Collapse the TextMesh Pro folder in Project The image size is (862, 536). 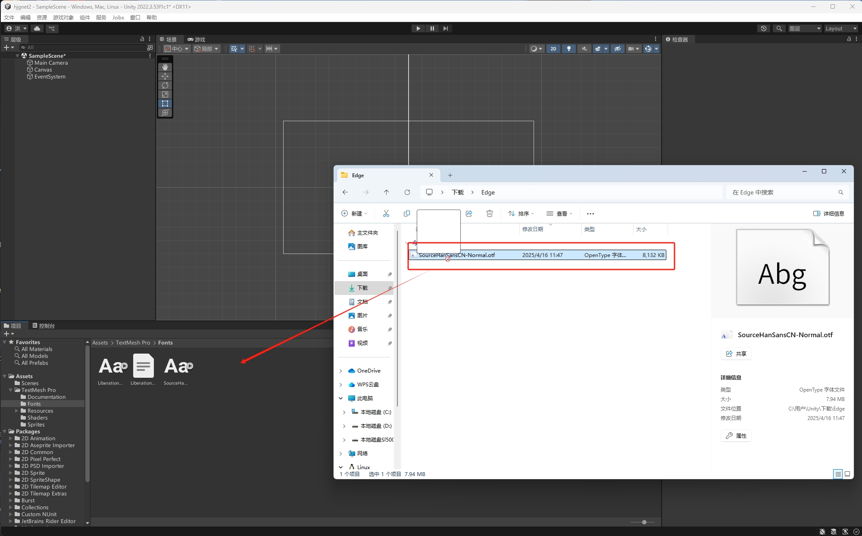click(x=11, y=390)
